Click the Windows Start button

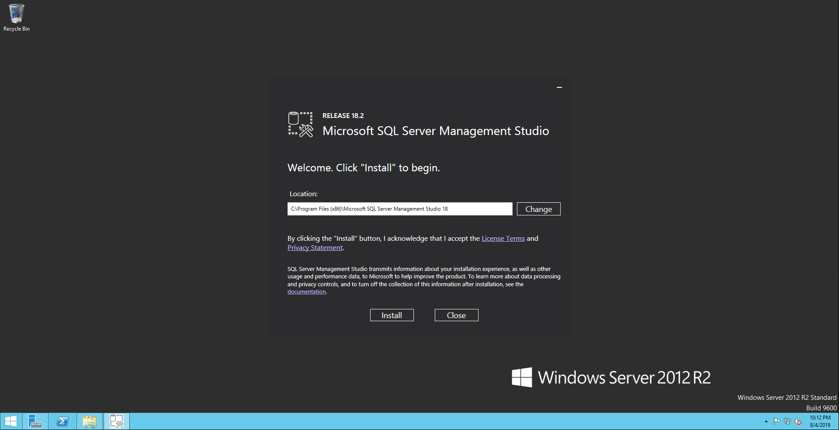(11, 421)
